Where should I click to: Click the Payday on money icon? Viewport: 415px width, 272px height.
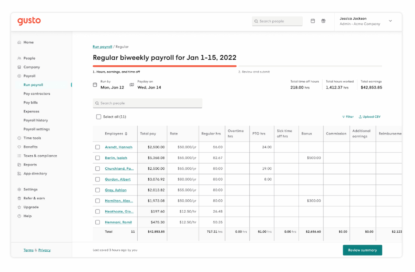click(132, 85)
